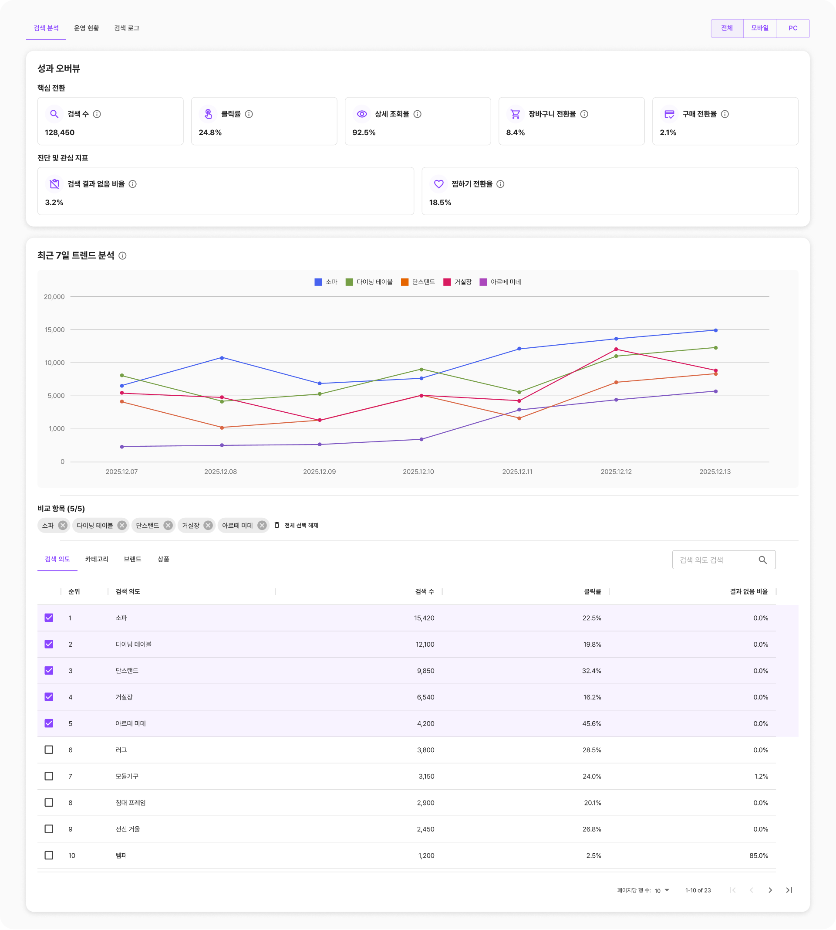Check the 템퍼 row checkbox
This screenshot has height=930, width=836.
49,855
